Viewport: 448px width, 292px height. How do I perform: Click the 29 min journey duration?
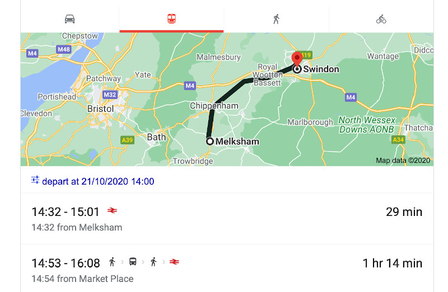click(x=404, y=212)
